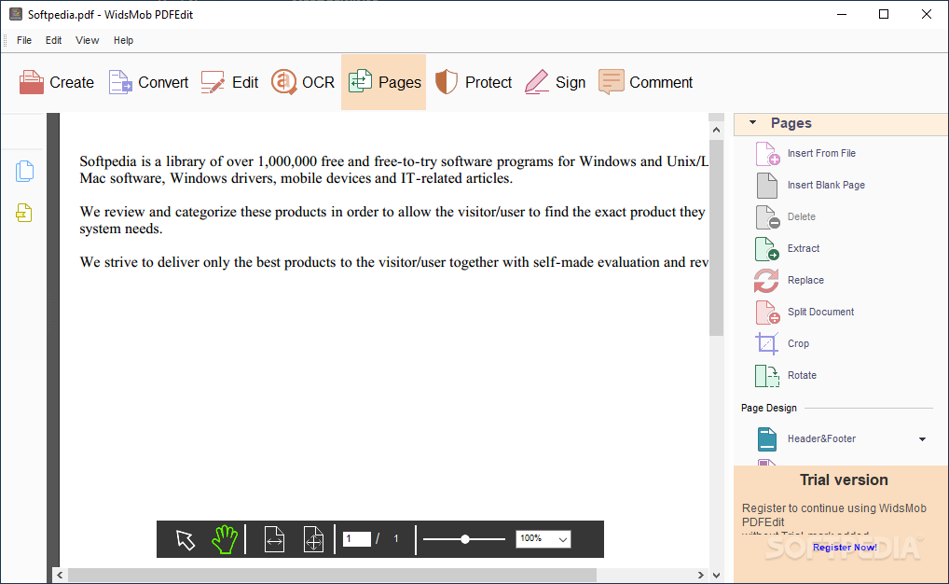This screenshot has height=584, width=949.
Task: Activate the arrow selection tool
Action: click(x=186, y=539)
